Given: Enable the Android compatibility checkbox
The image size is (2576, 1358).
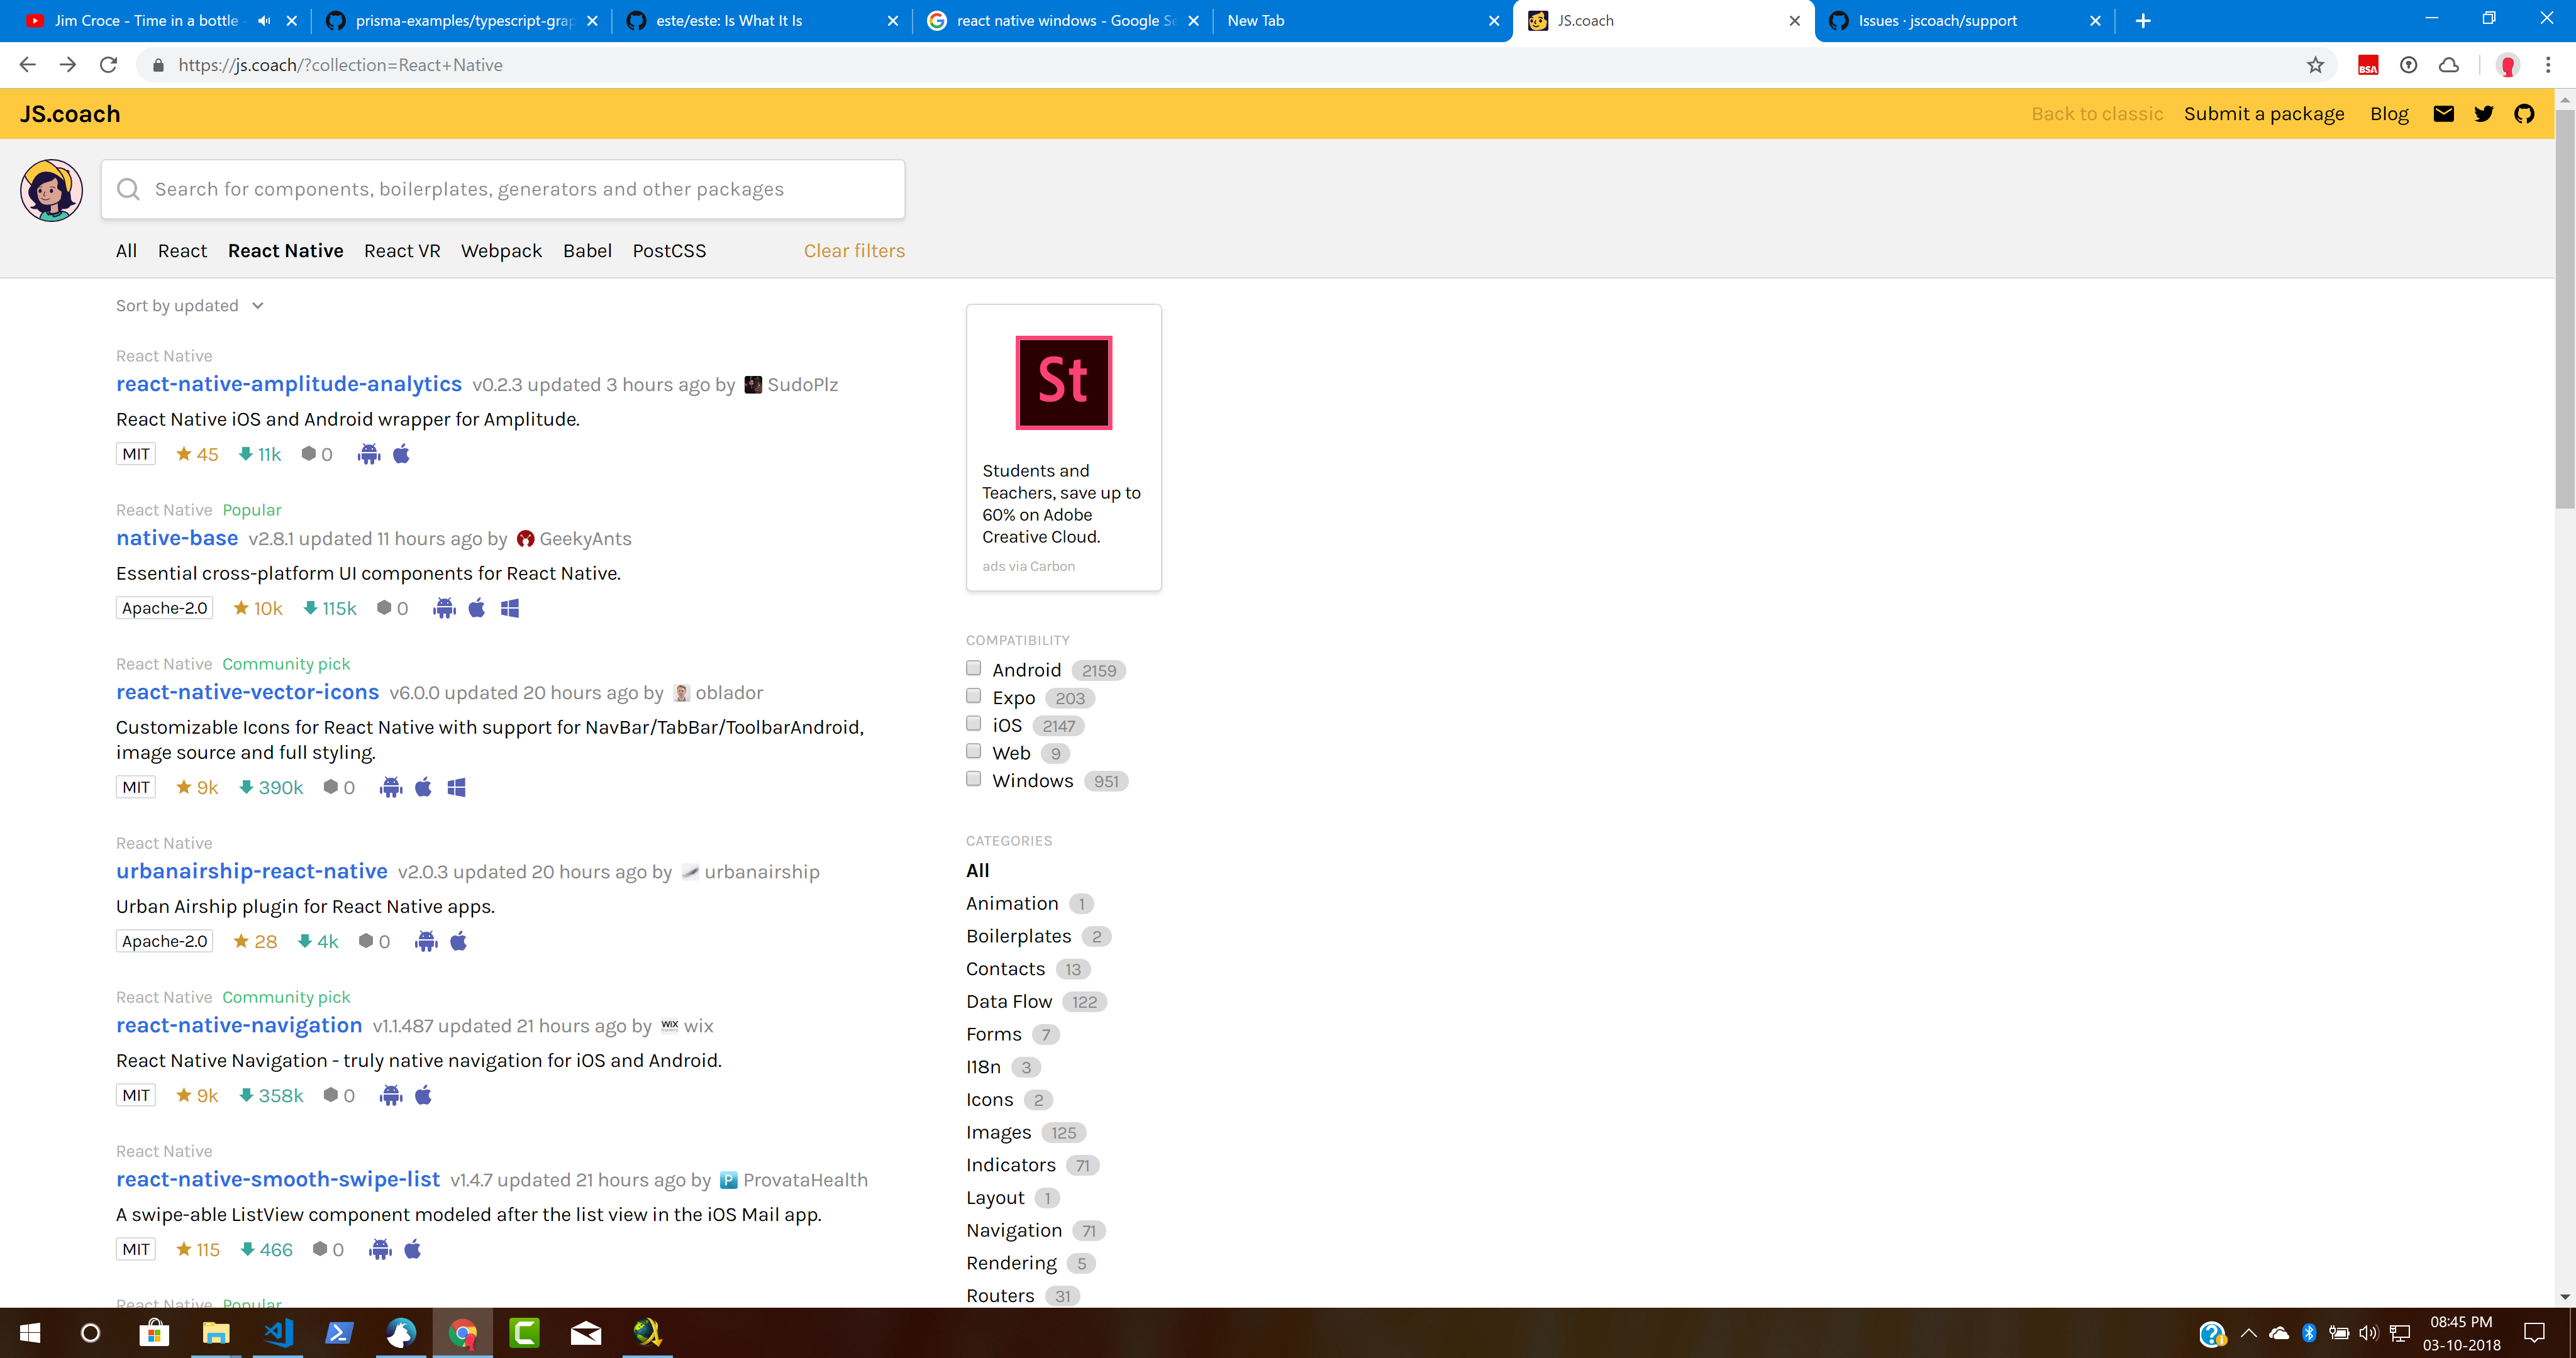Looking at the screenshot, I should pos(973,667).
